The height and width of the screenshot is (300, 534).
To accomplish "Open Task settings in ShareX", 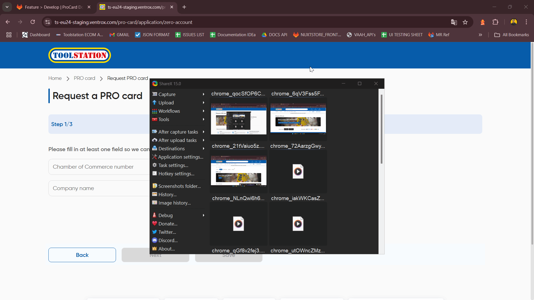I will pos(173,165).
